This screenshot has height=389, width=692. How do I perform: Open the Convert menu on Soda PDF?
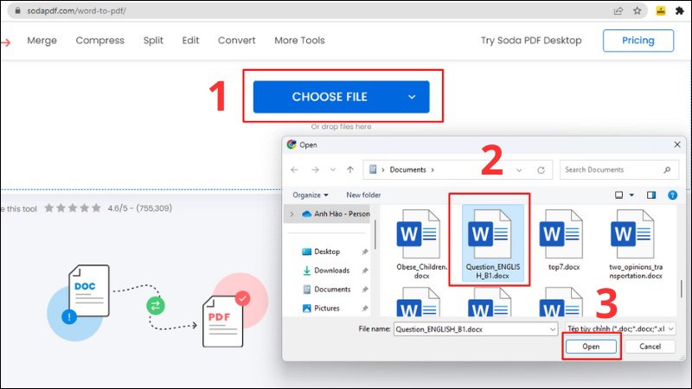point(236,41)
